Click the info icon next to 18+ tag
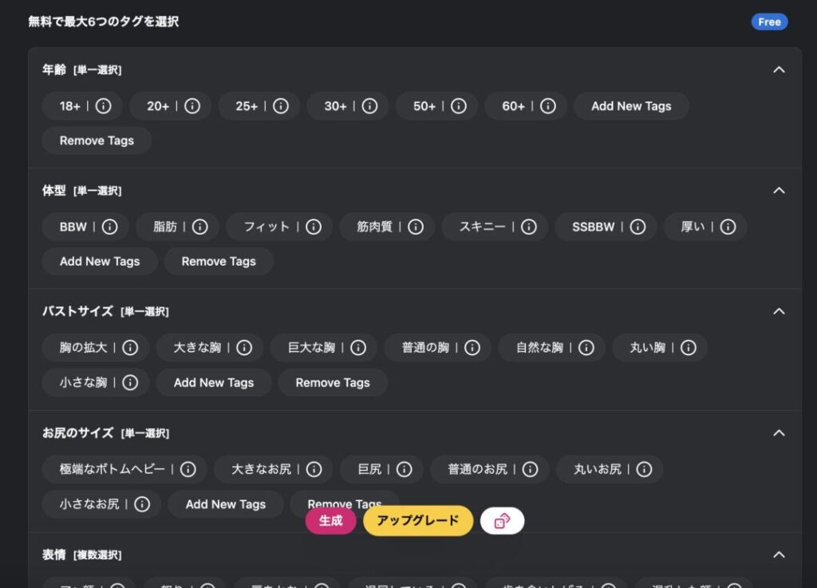Screen dimensions: 817x588 pos(104,106)
